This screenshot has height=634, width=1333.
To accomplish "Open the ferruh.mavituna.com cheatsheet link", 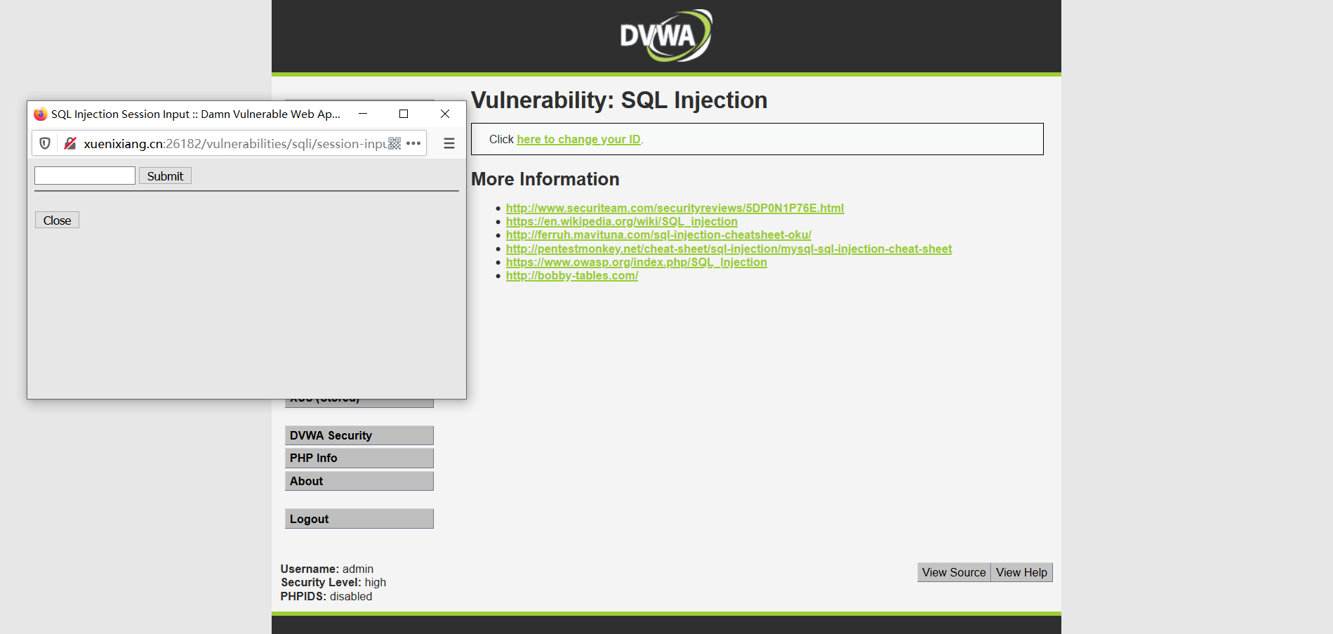I will (x=658, y=235).
